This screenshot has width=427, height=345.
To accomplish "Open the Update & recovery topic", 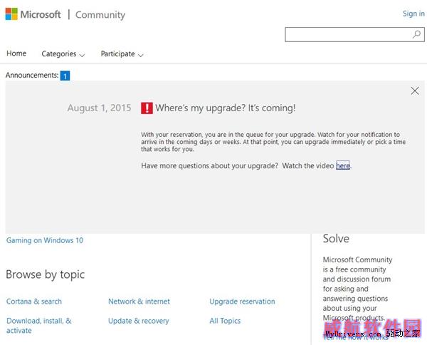I will (138, 321).
